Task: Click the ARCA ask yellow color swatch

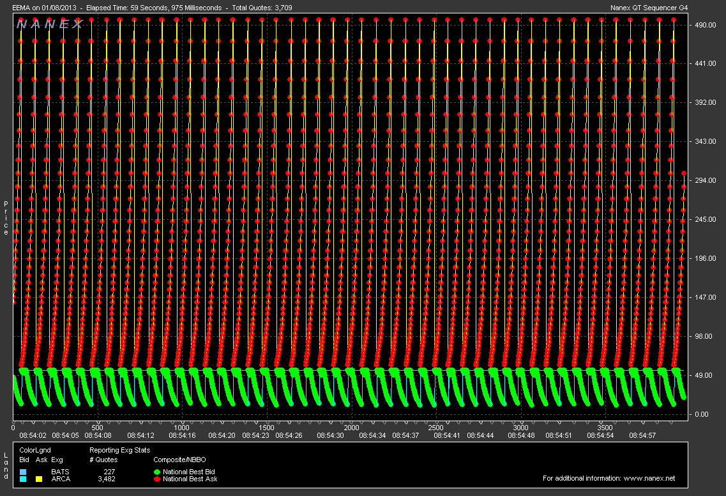Action: (39, 479)
